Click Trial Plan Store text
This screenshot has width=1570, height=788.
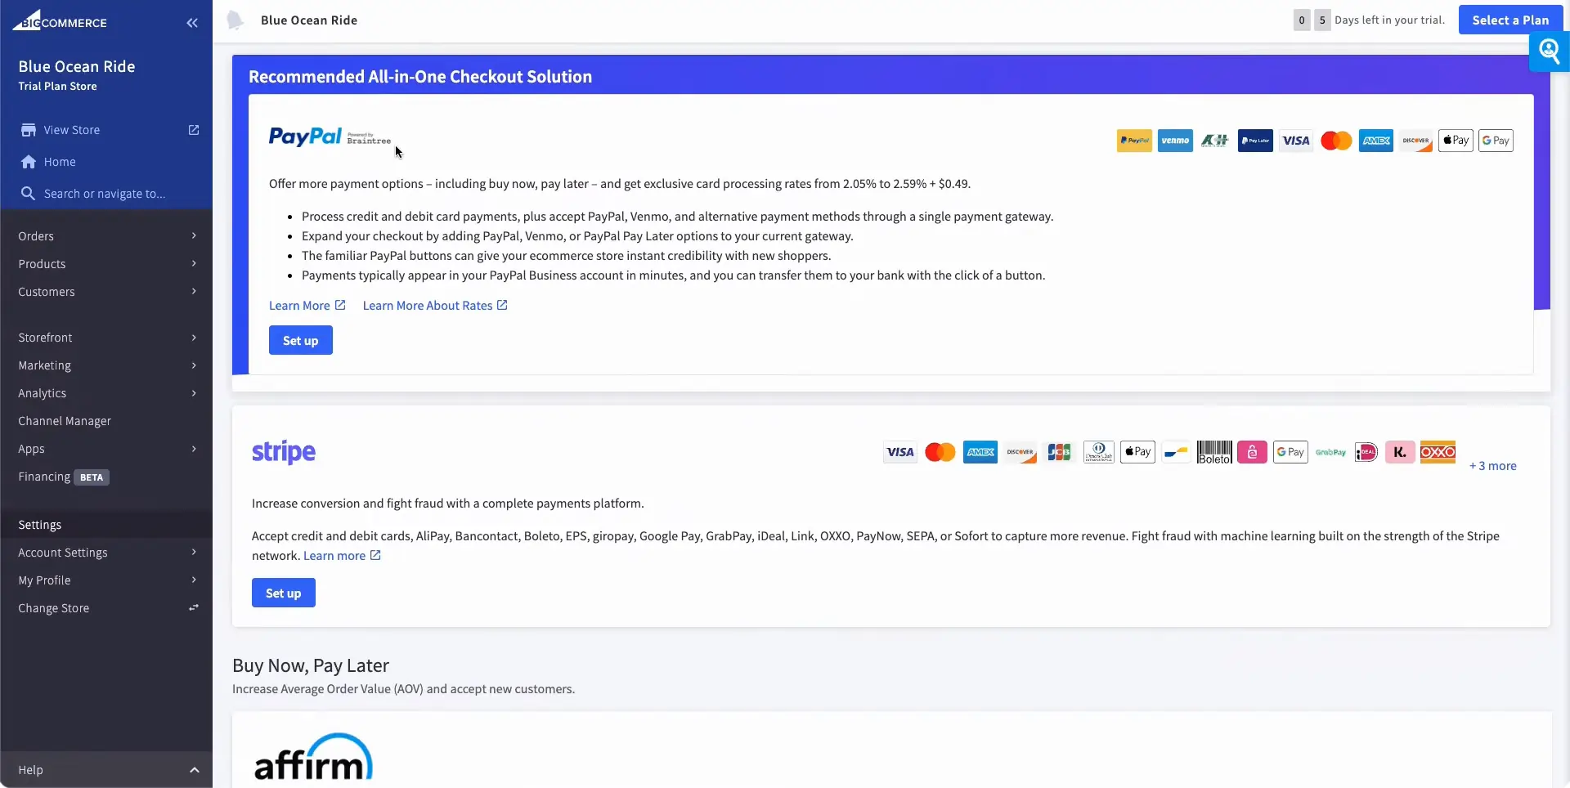coord(57,86)
